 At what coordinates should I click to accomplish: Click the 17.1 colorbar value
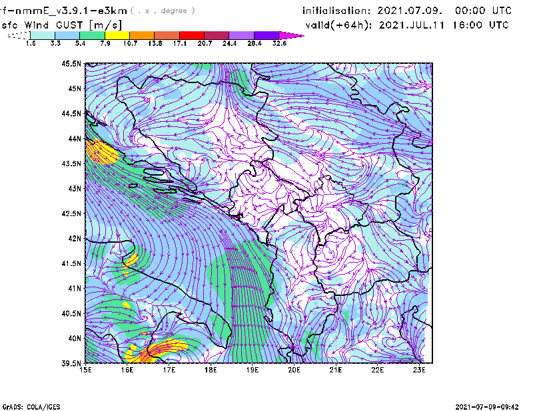(180, 43)
